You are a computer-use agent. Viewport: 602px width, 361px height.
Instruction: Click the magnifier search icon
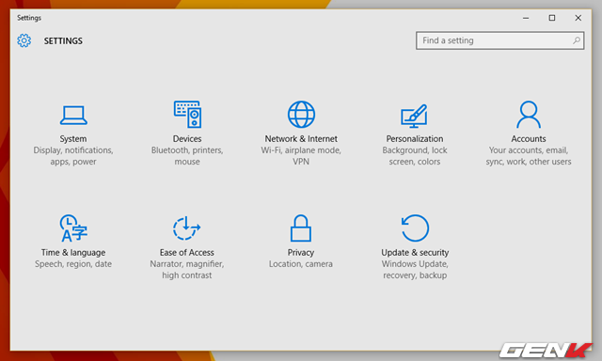click(577, 40)
